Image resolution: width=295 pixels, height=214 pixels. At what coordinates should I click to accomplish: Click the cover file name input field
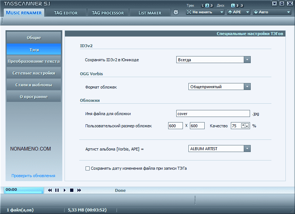(213, 114)
